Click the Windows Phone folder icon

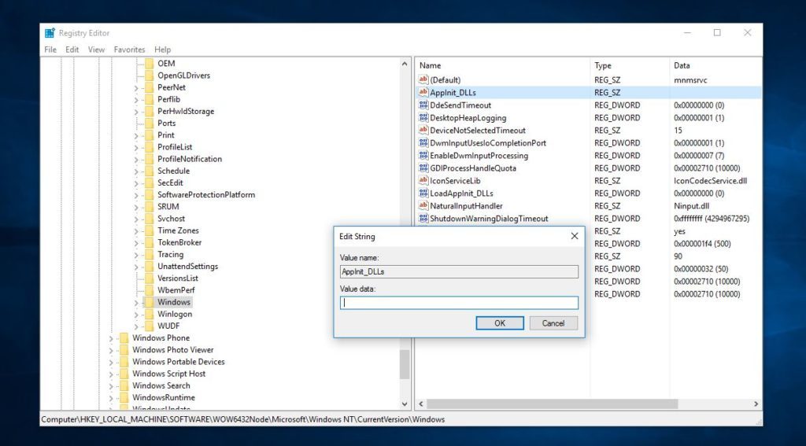pos(124,337)
